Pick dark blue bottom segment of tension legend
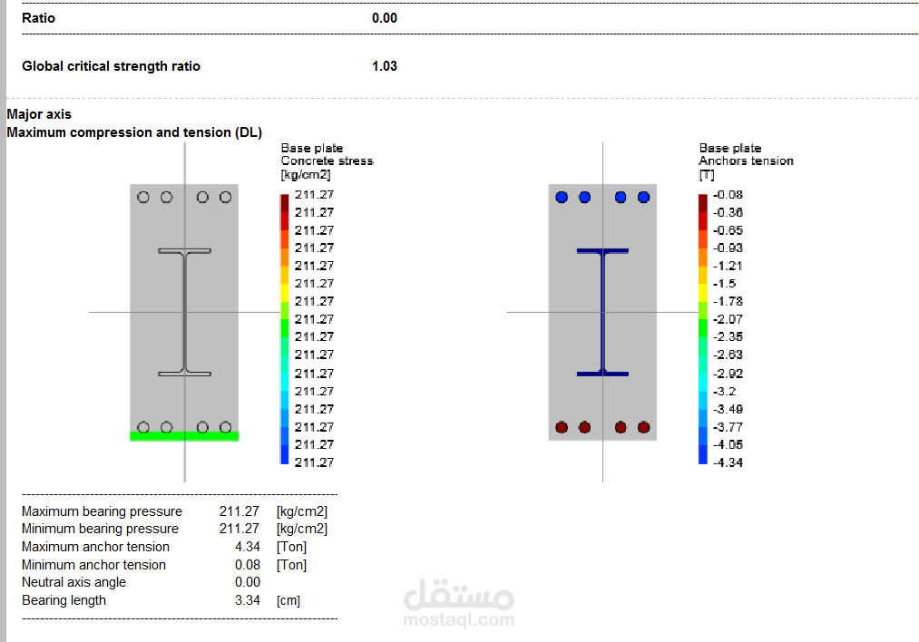 click(703, 456)
